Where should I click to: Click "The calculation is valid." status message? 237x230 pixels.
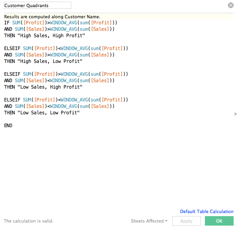coord(29,221)
